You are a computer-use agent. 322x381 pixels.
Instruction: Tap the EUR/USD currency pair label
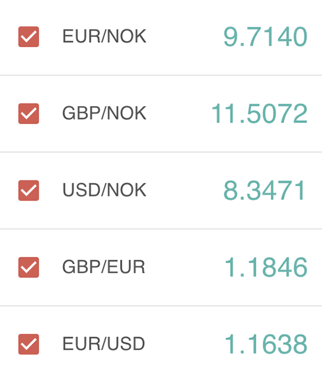(104, 344)
